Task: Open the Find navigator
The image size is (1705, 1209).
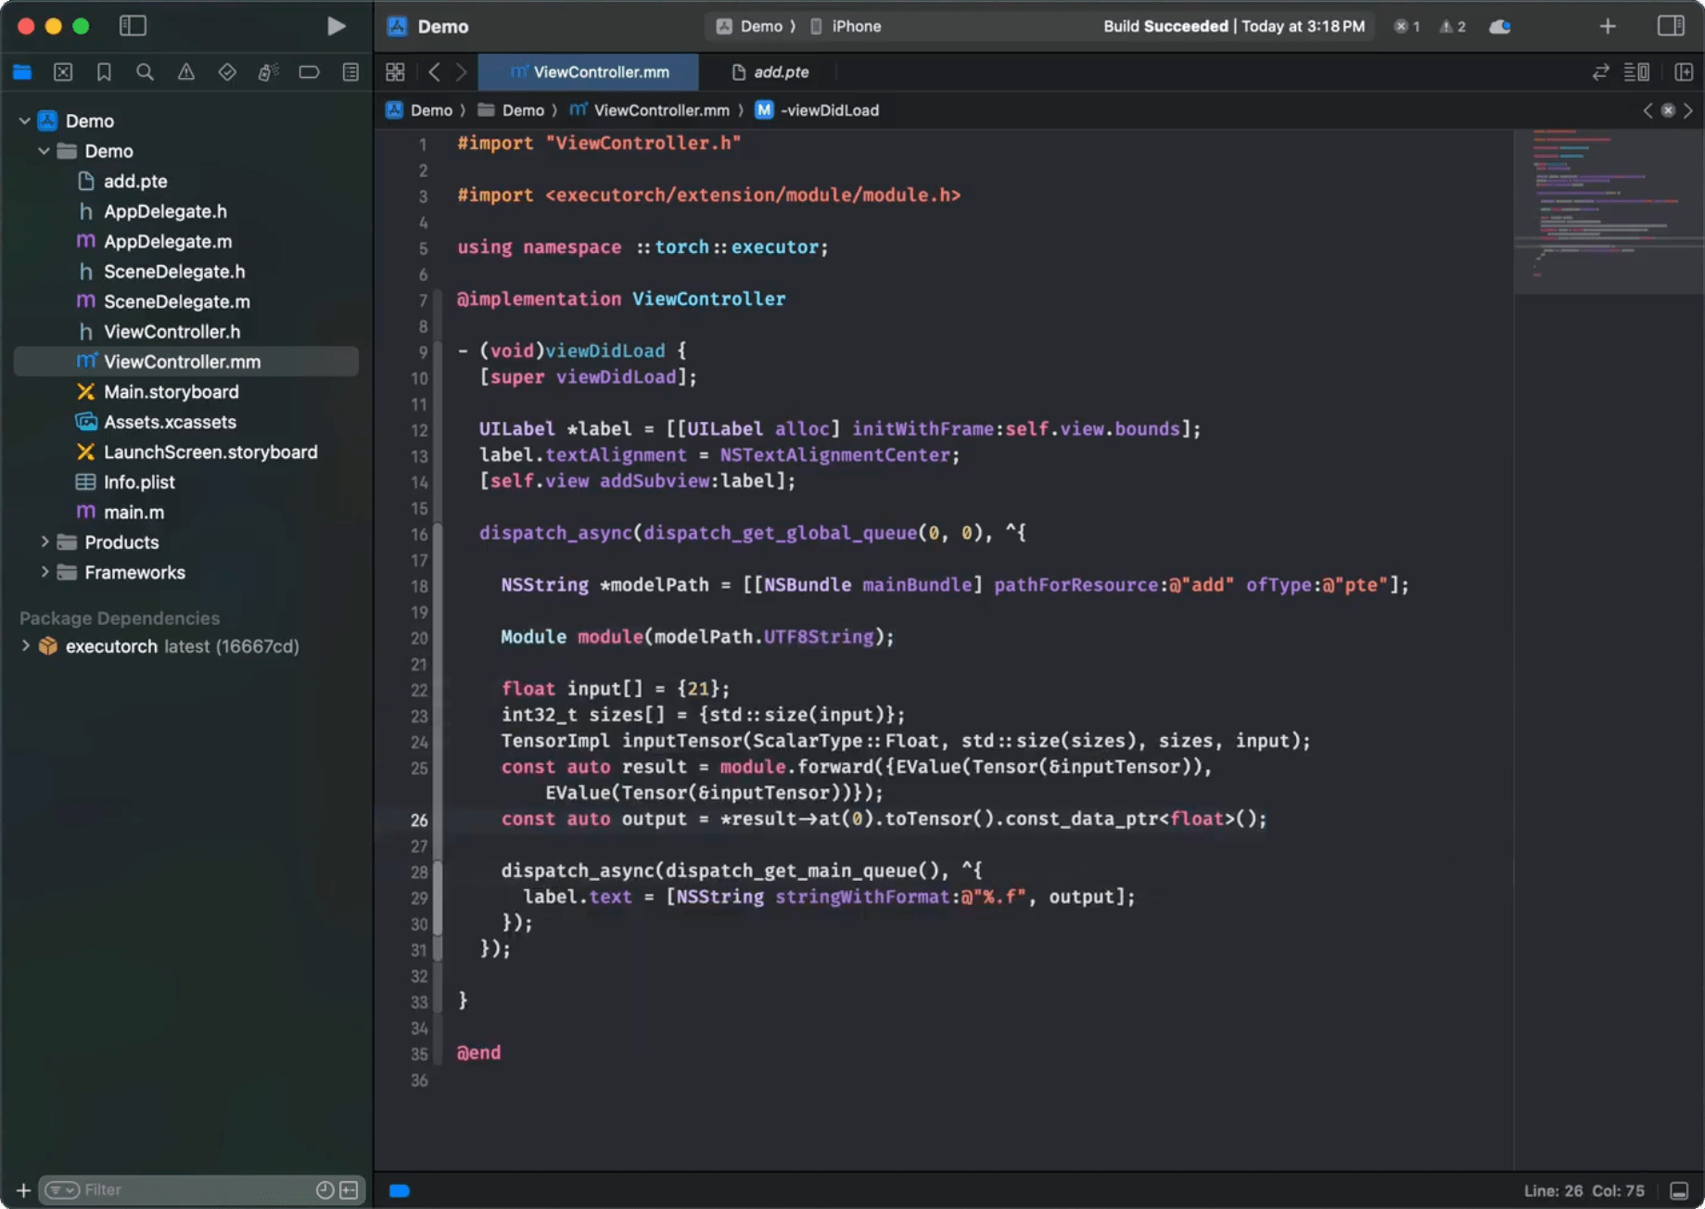Action: coord(145,71)
